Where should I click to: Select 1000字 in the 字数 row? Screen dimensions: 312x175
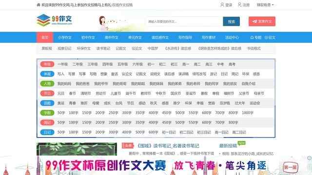pyautogui.click(x=248, y=113)
